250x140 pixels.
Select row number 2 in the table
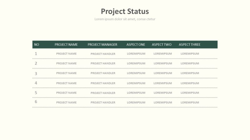tap(36, 63)
